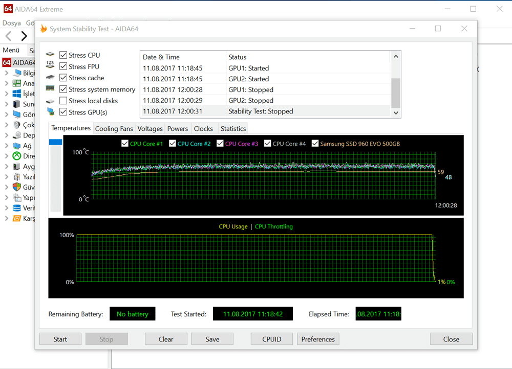Click the Windows logo tree icon

tap(16, 94)
